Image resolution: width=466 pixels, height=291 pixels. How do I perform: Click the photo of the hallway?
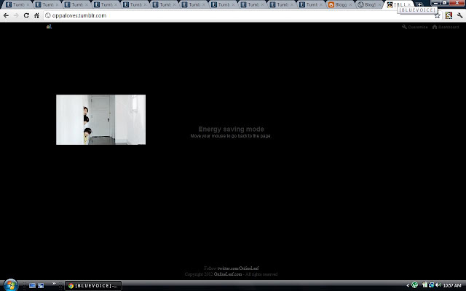100,119
